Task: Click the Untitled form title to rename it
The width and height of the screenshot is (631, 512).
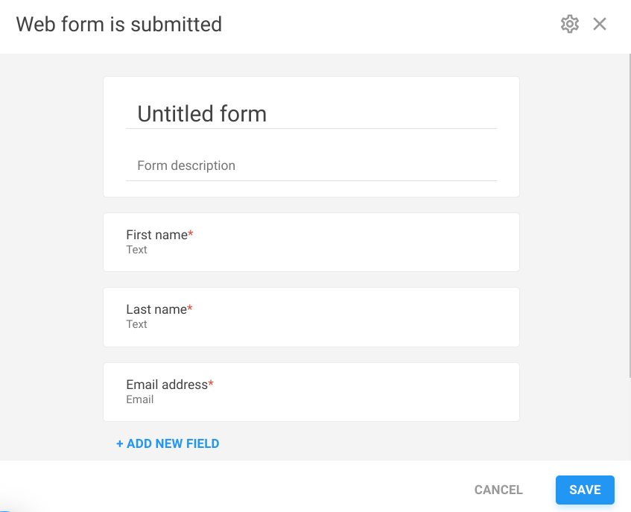Action: pyautogui.click(x=201, y=113)
